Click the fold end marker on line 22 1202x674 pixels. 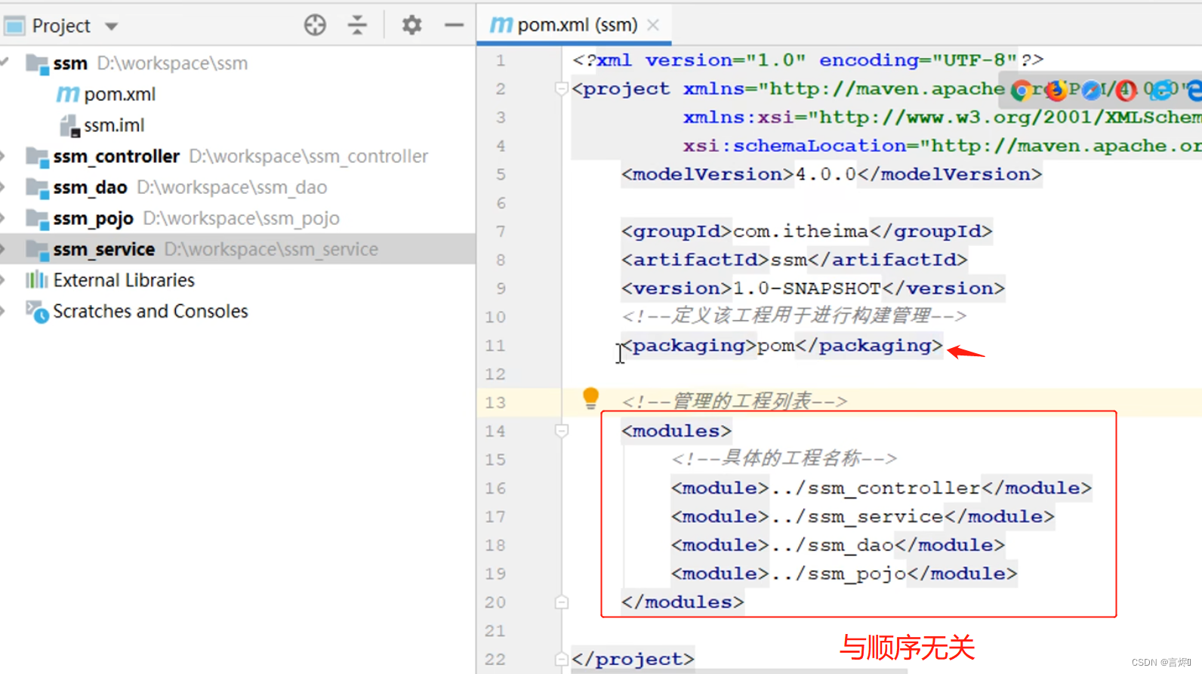click(x=561, y=659)
